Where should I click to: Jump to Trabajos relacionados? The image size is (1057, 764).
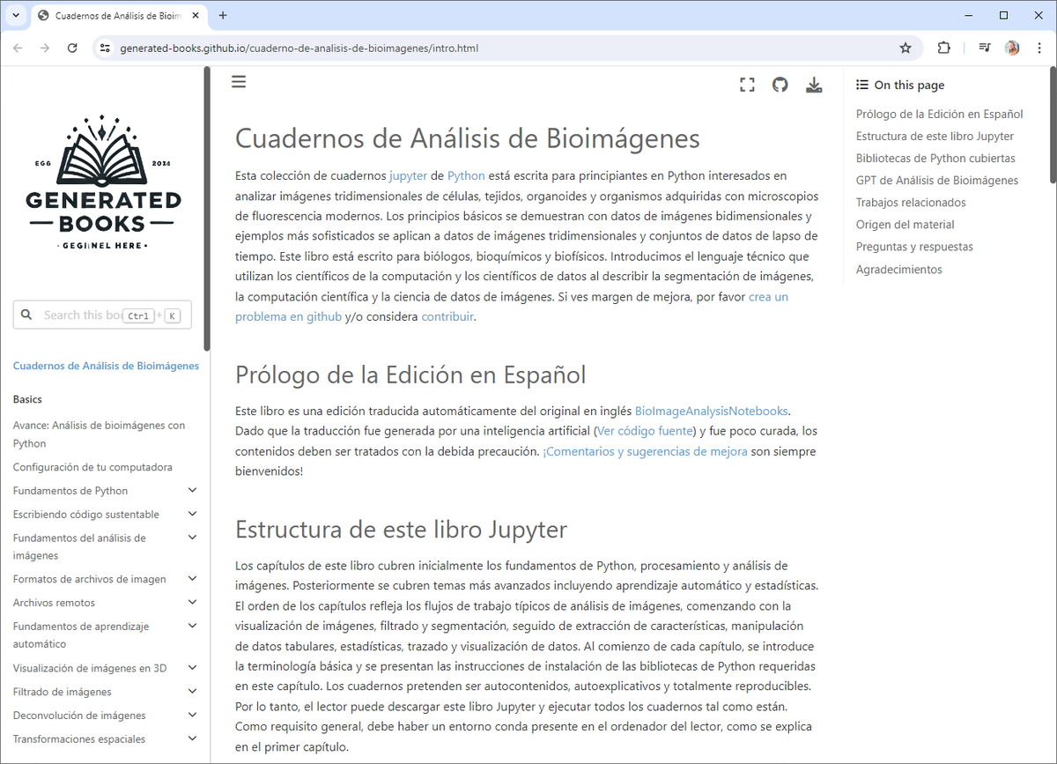[x=911, y=203]
